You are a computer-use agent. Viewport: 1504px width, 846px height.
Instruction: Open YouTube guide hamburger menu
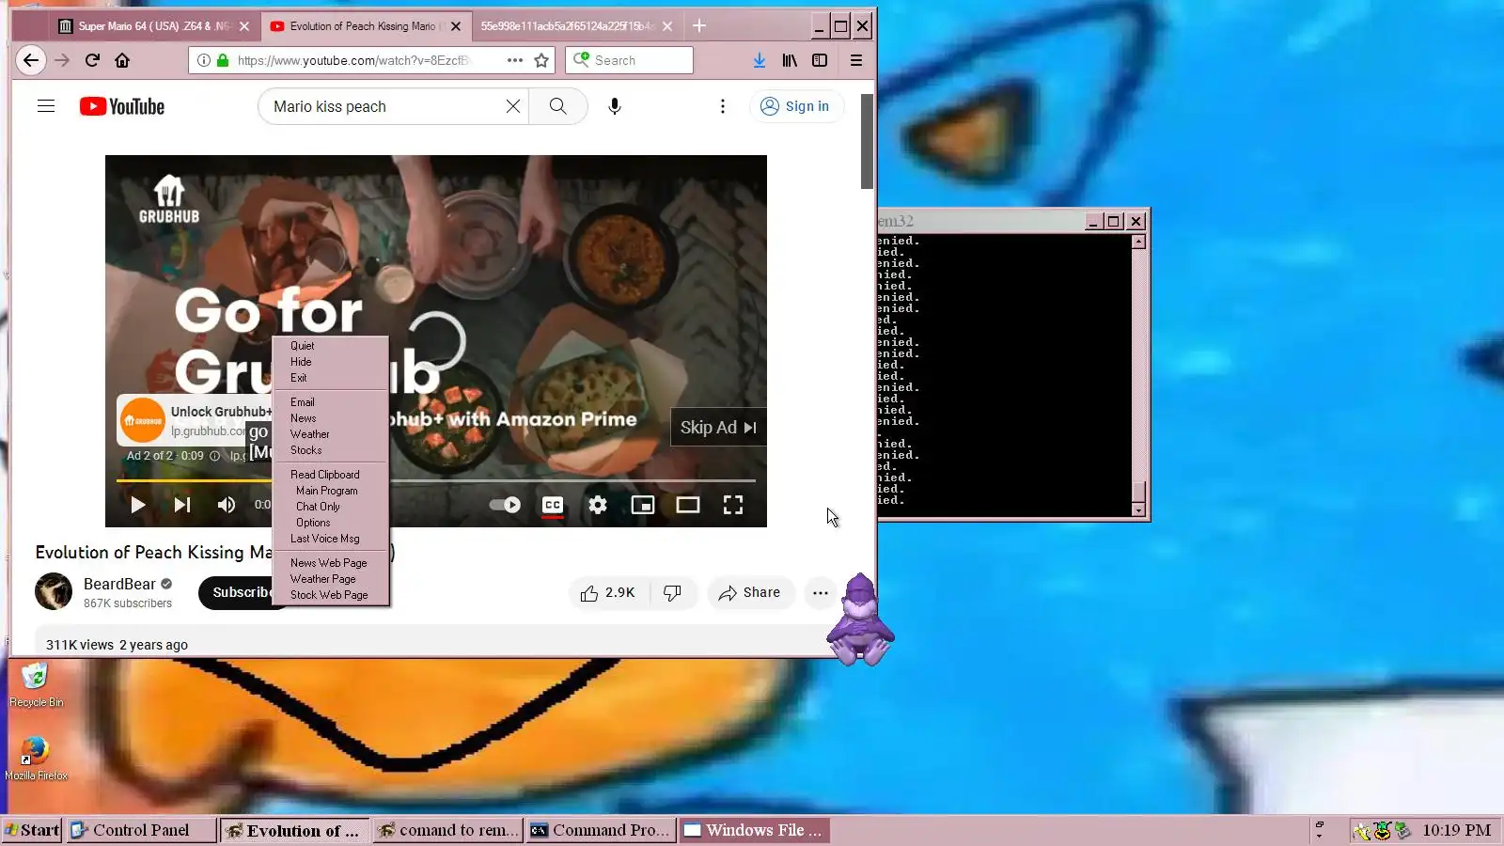click(46, 106)
